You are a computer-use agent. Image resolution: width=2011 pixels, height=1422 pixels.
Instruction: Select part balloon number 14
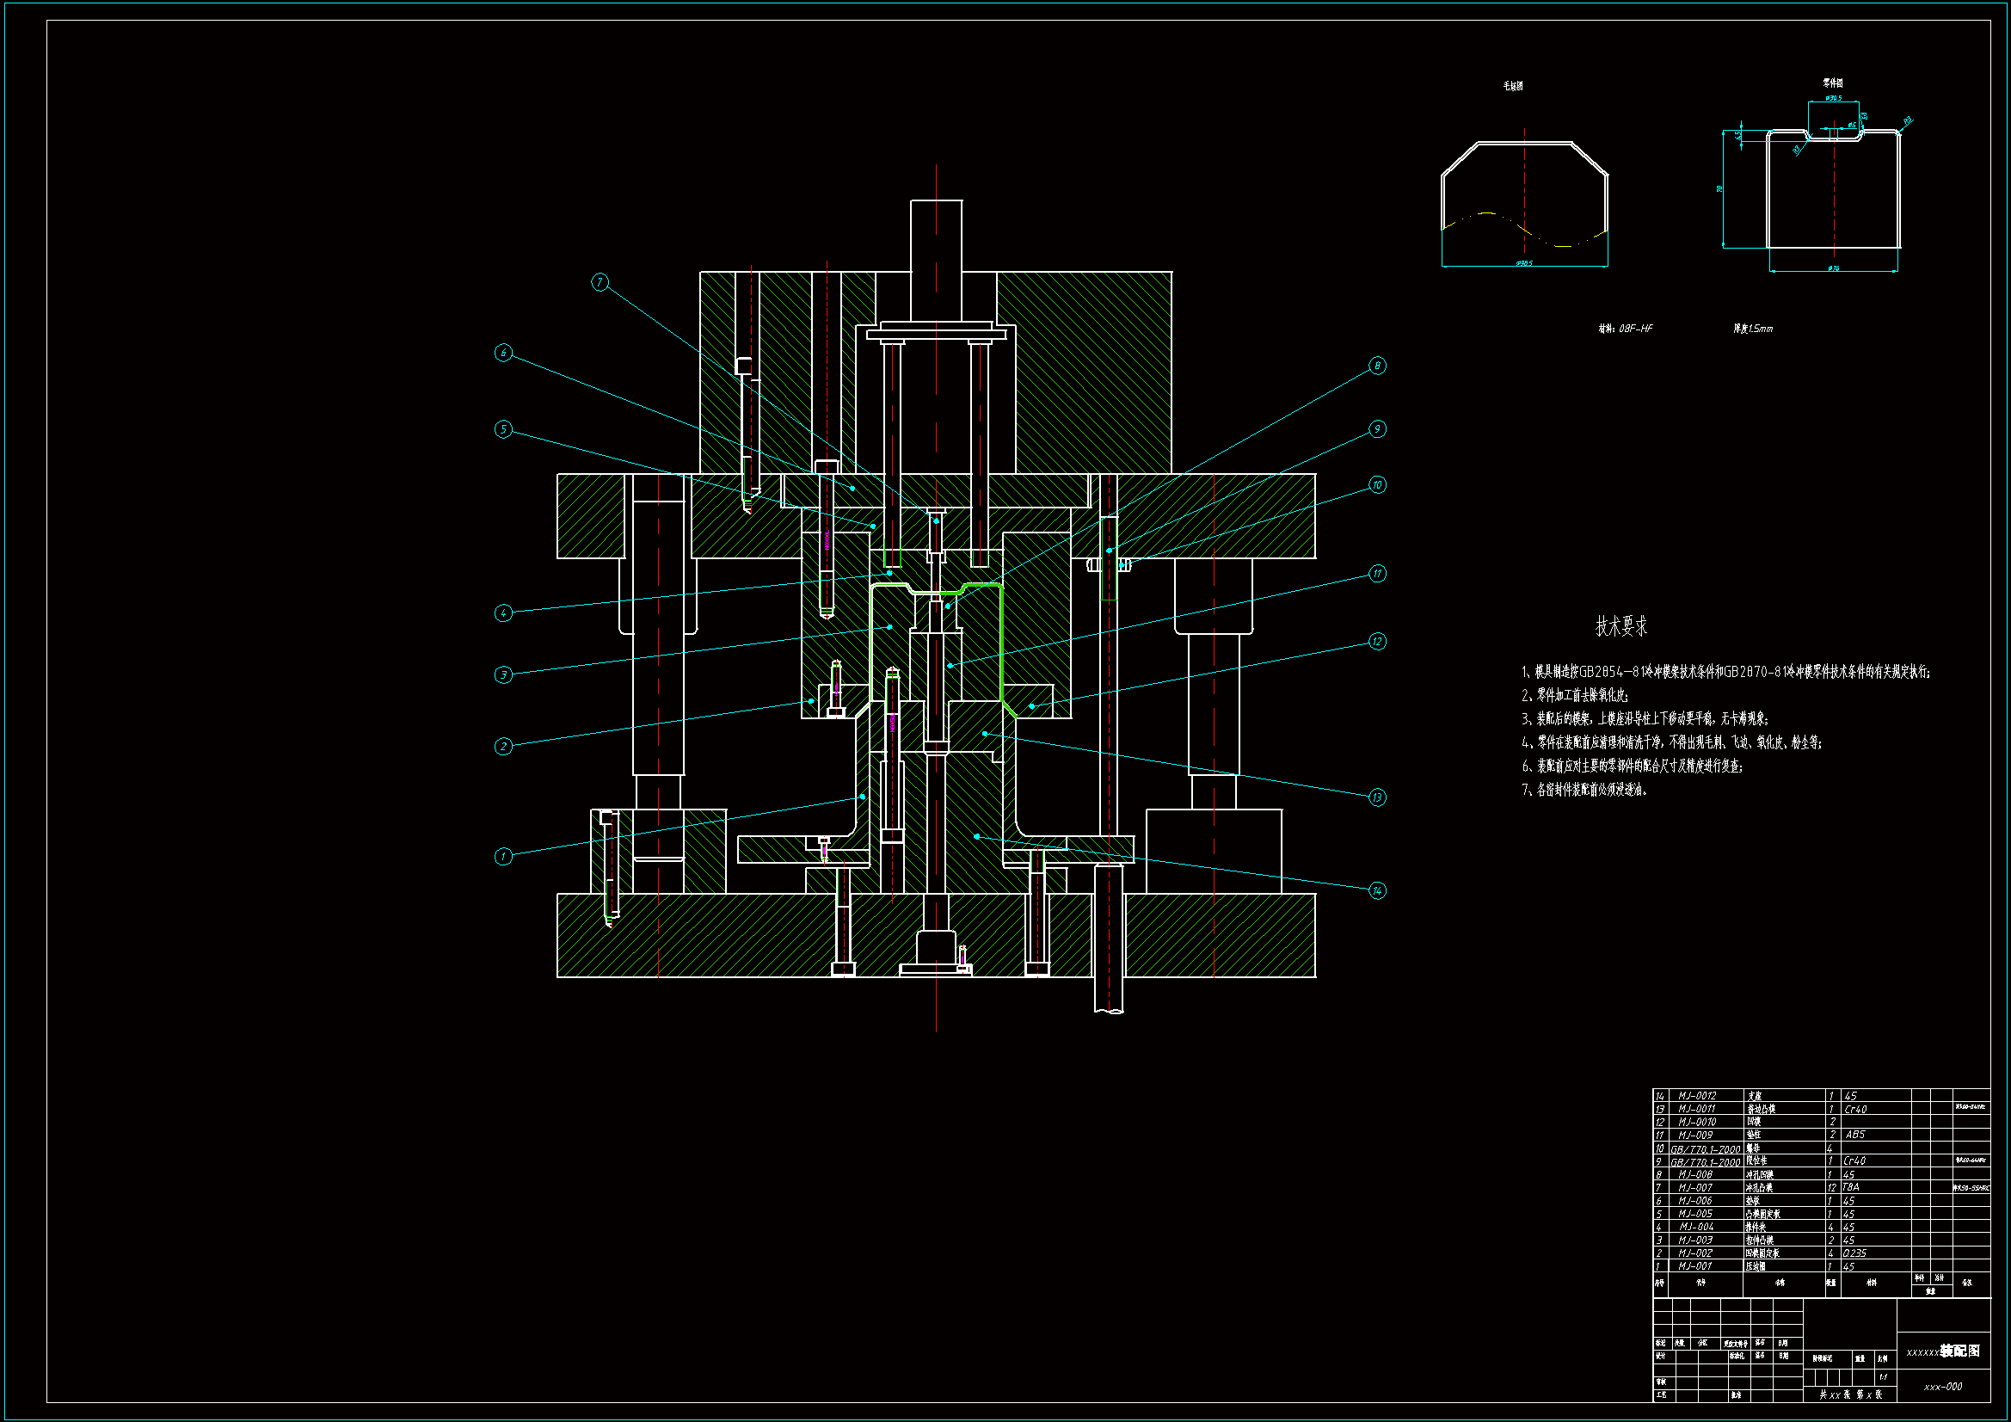coord(1377,891)
